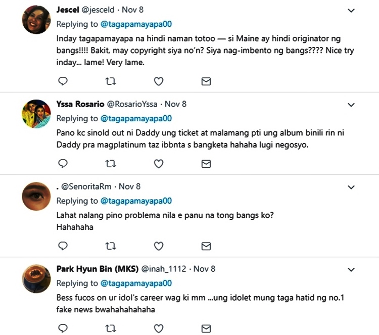View SenoritaRm's eye avatar
The height and width of the screenshot is (335, 379).
pos(36,197)
